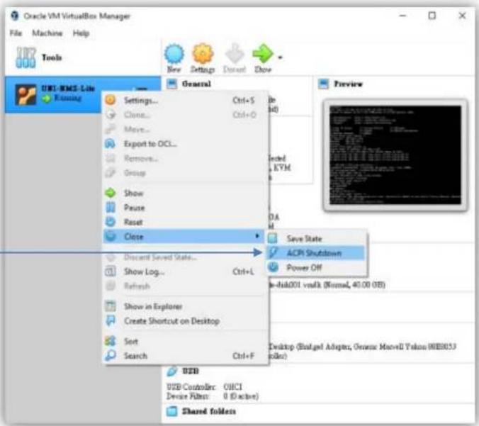Viewport: 479px width, 426px height.
Task: Click the Export to OCI cloud icon
Action: click(111, 143)
